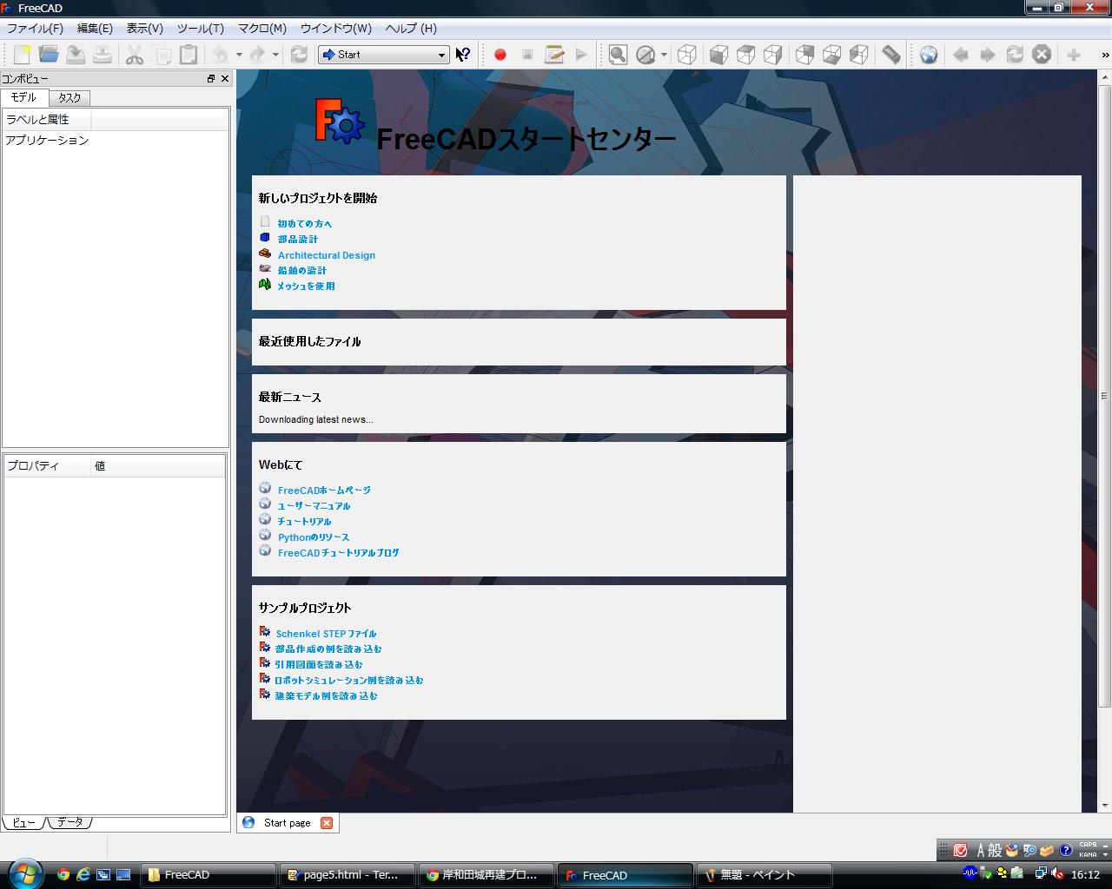Select the top view cube icon
The image size is (1112, 889).
(x=745, y=55)
